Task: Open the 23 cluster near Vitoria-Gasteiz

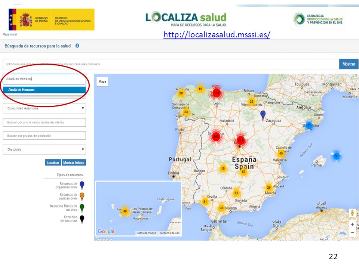Action: [x=252, y=102]
